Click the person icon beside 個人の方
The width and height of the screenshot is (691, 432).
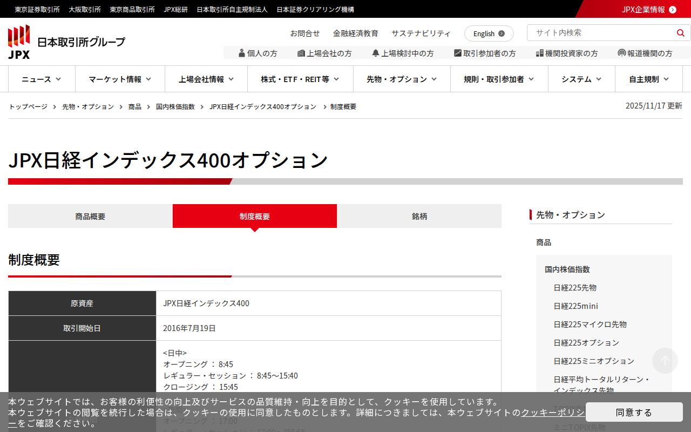pos(242,53)
